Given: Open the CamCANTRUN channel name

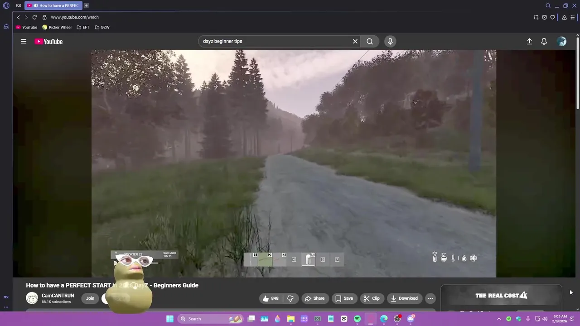Looking at the screenshot, I should [58, 296].
